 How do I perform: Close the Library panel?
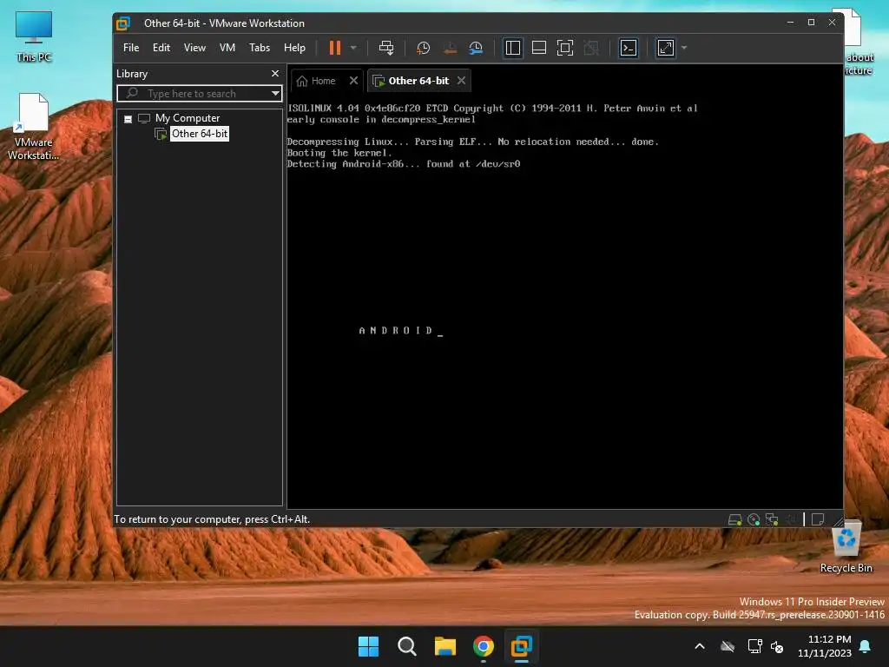coord(275,74)
